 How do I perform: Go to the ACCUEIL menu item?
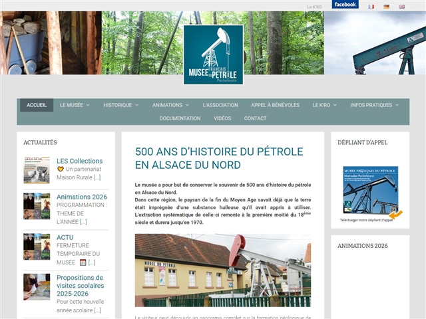37,105
